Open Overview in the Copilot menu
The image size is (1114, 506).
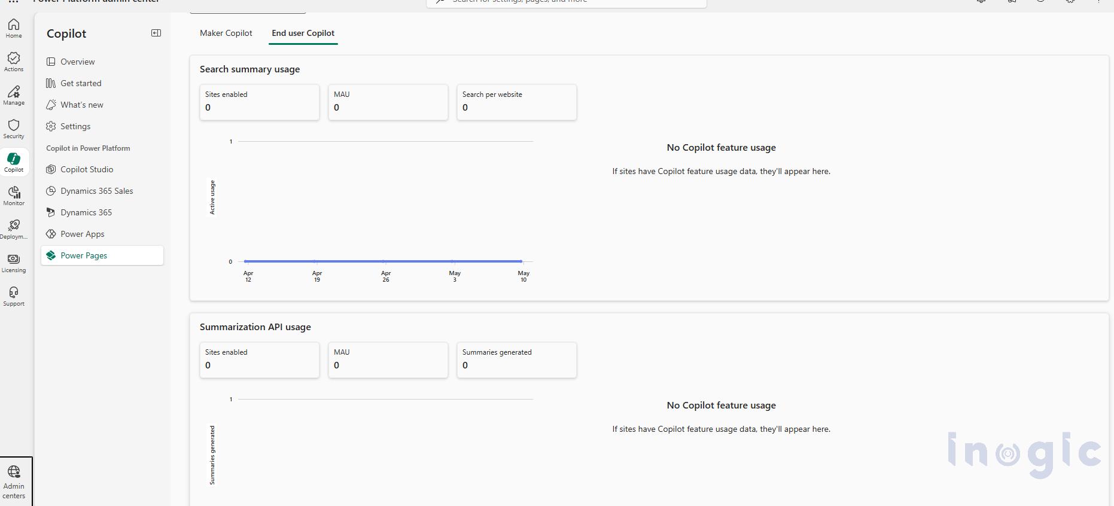pyautogui.click(x=102, y=62)
